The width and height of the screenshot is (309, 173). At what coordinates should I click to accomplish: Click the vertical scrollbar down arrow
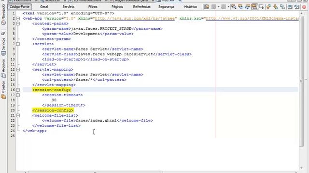point(301,168)
